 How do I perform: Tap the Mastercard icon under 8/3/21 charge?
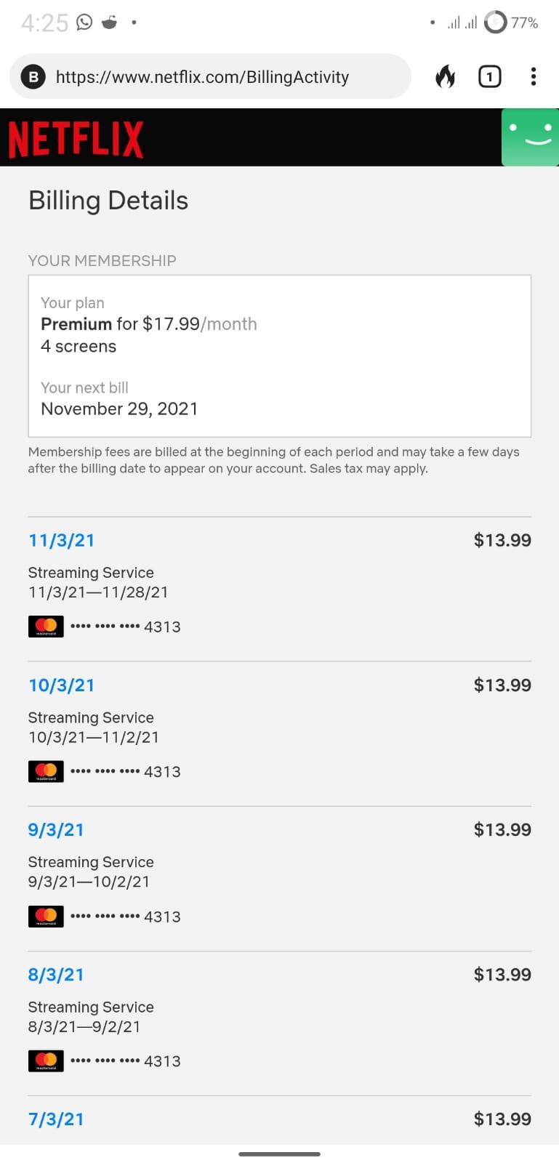pos(46,1061)
